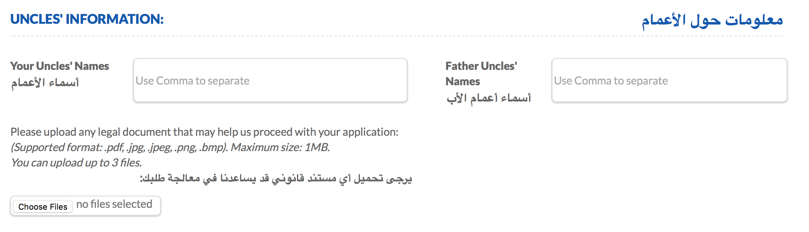Click the word 'Names' under Father Uncles'
The image size is (809, 232).
462,81
